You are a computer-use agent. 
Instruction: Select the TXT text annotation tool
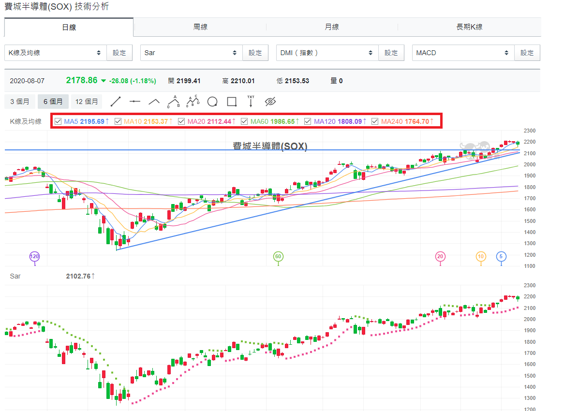[251, 102]
